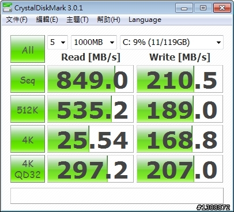Screen dimensions: 234x212
Task: Start the 4K QD32 benchmark test
Action: click(x=28, y=169)
